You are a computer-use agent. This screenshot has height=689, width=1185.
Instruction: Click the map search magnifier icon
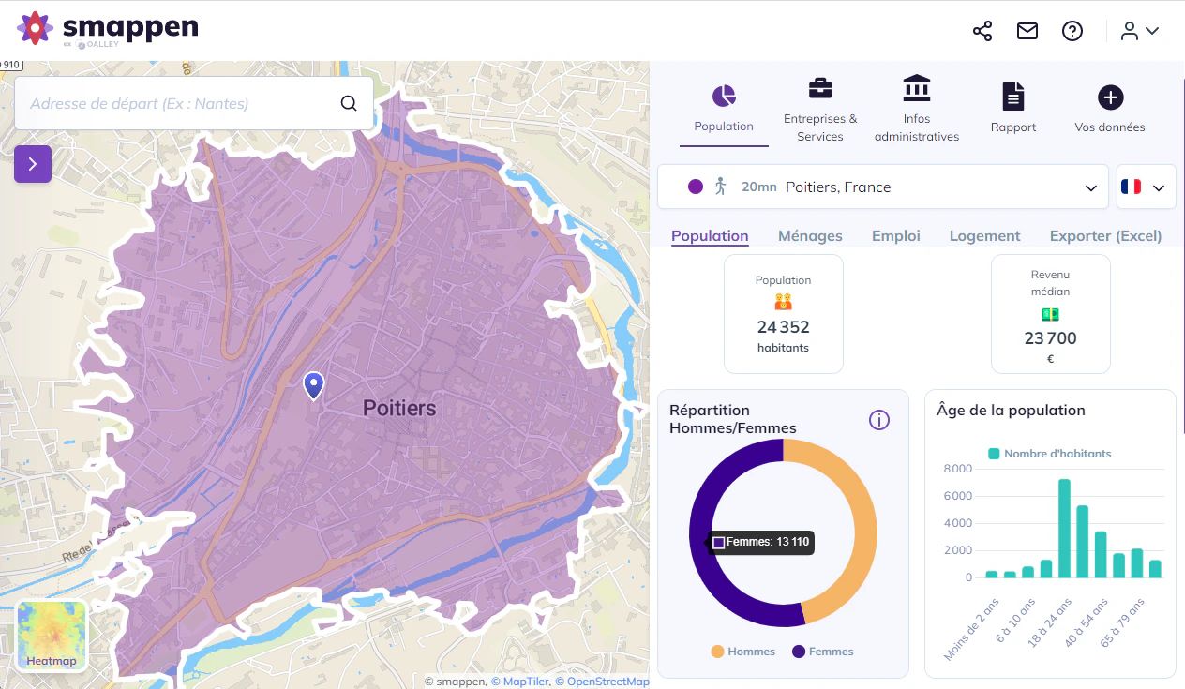(349, 103)
